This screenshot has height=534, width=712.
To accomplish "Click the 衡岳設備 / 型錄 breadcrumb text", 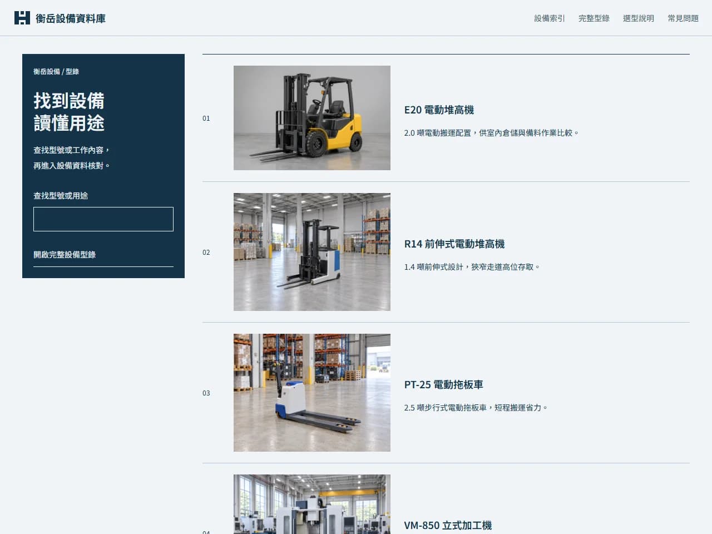I will pyautogui.click(x=56, y=72).
